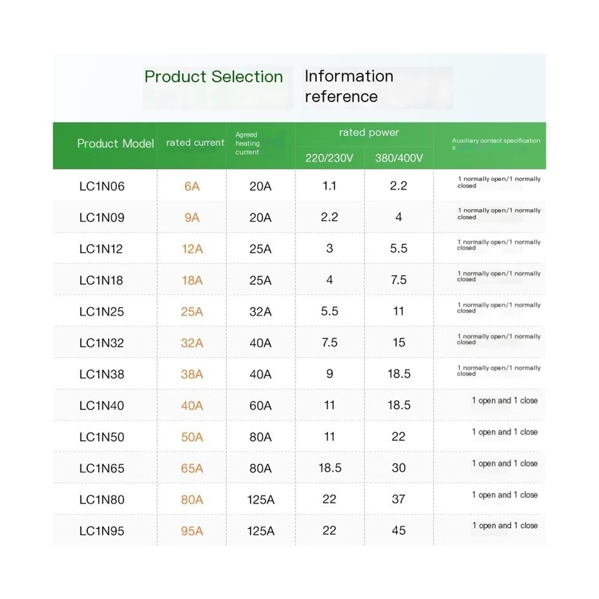Screen dimensions: 599x599
Task: Click the 60A heating current cell
Action: click(260, 405)
